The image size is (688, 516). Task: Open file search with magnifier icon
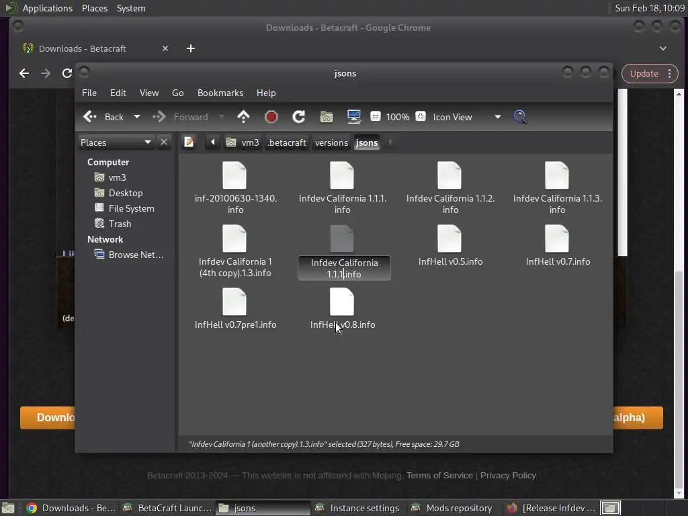(520, 117)
